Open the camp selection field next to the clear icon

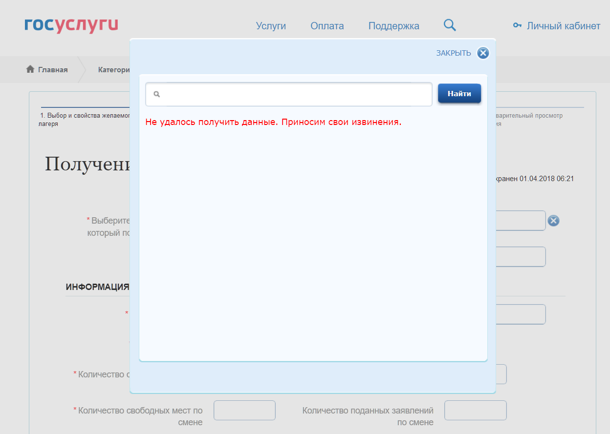pyautogui.click(x=520, y=221)
